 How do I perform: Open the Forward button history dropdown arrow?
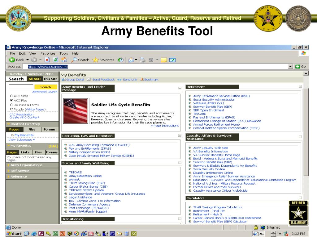point(40,60)
